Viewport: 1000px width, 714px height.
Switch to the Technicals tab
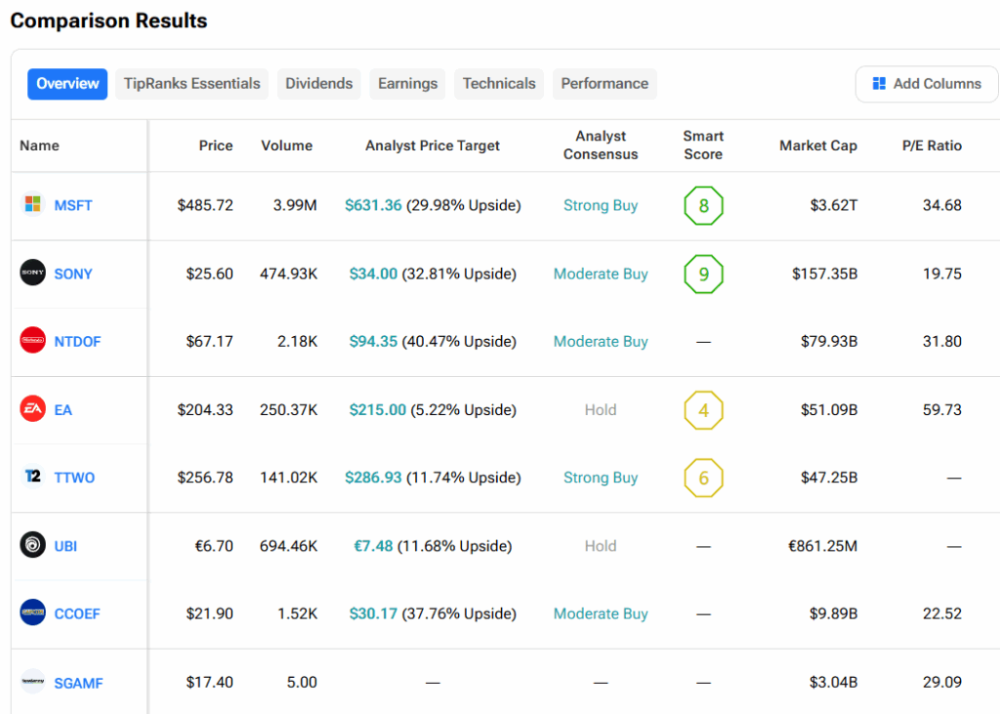click(x=499, y=84)
